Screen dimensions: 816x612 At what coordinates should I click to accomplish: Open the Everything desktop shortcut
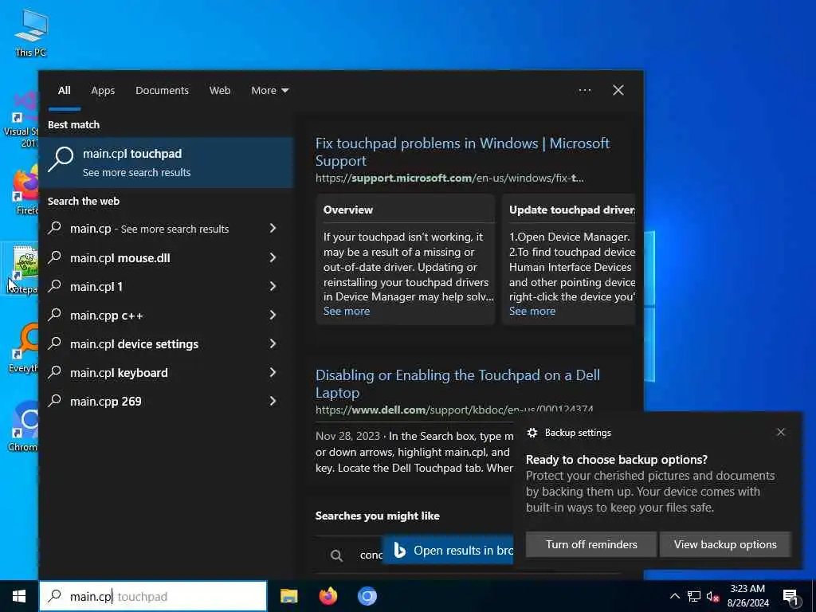pyautogui.click(x=24, y=347)
